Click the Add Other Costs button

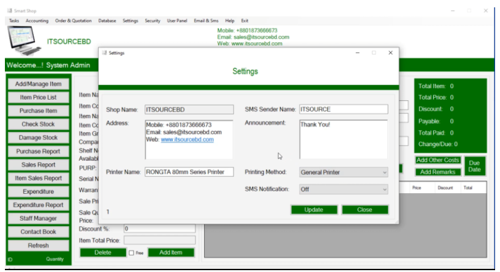point(438,160)
